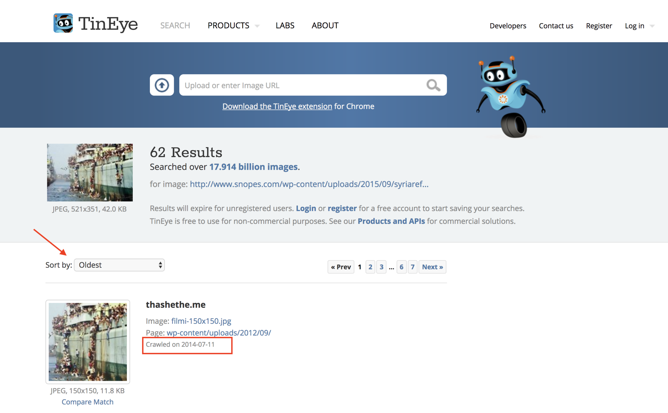668x413 pixels.
Task: Click the upload image arrow icon
Action: pyautogui.click(x=162, y=85)
